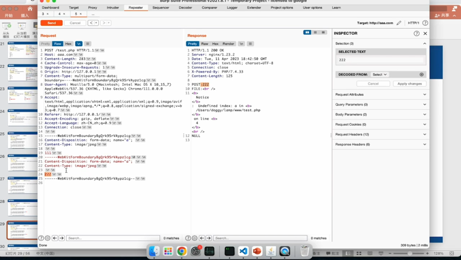Image resolution: width=461 pixels, height=260 pixels.
Task: Switch to the Proxy tab
Action: coord(93,8)
